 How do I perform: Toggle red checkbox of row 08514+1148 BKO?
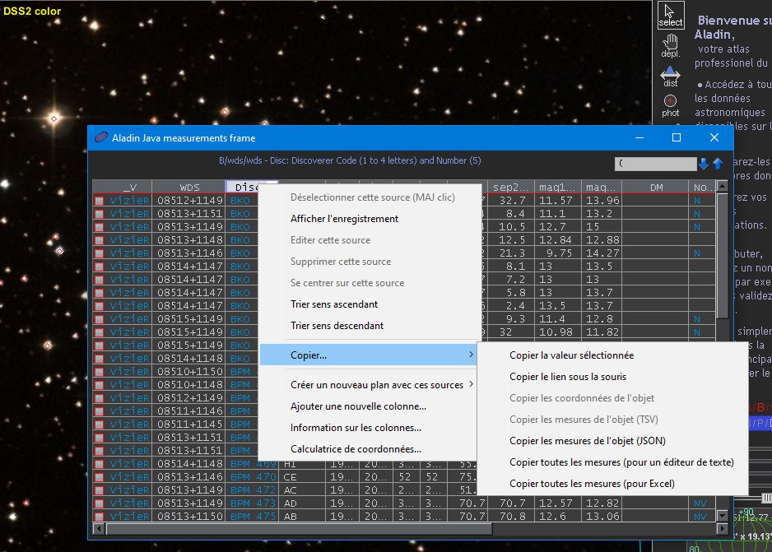(x=100, y=359)
